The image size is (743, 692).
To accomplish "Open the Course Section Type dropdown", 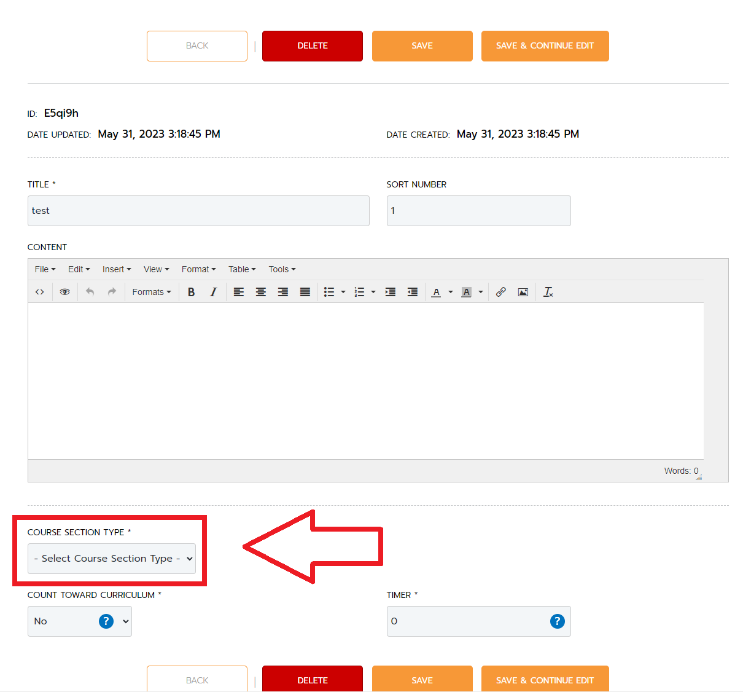I will 112,559.
